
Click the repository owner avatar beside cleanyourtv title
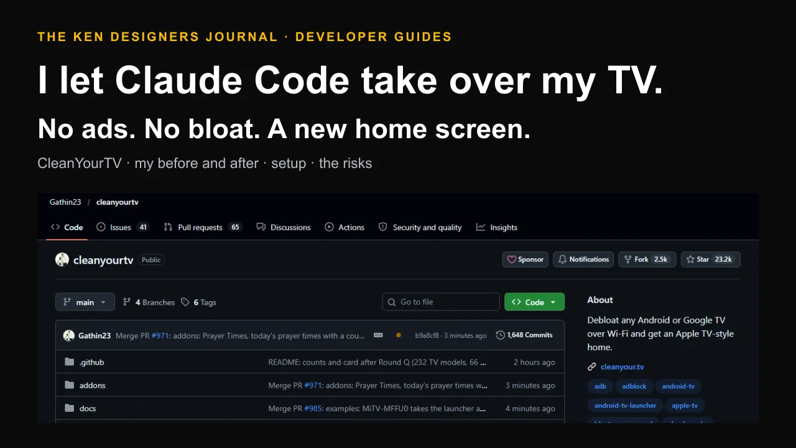coord(62,260)
